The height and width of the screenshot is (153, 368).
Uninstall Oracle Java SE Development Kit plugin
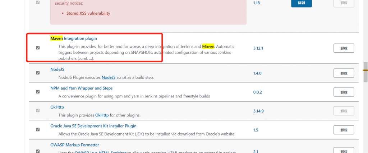tap(344, 130)
